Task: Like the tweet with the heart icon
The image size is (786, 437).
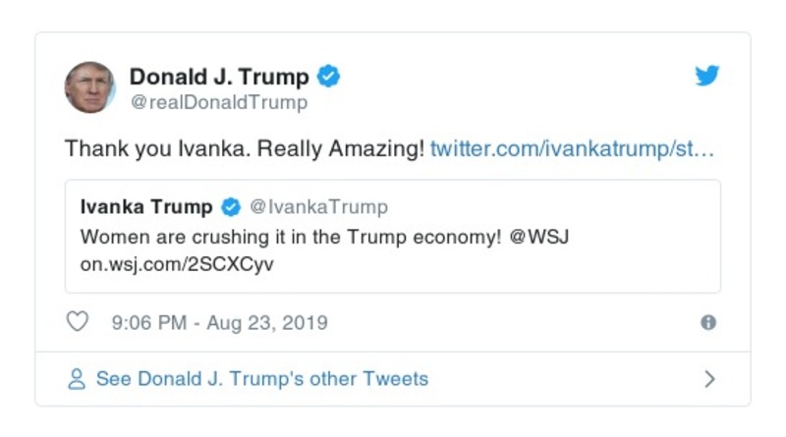Action: coord(77,322)
